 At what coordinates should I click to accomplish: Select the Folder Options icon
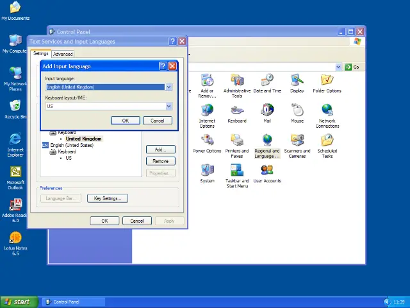pos(327,81)
